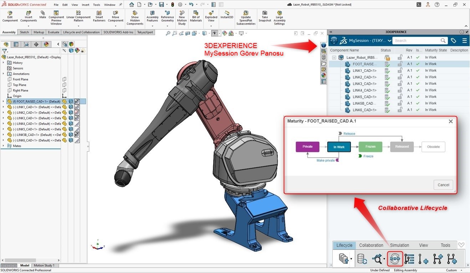Viewport: 470px width, 273px height.
Task: Open the Motion Study 1 bottom tab
Action: tap(44, 266)
